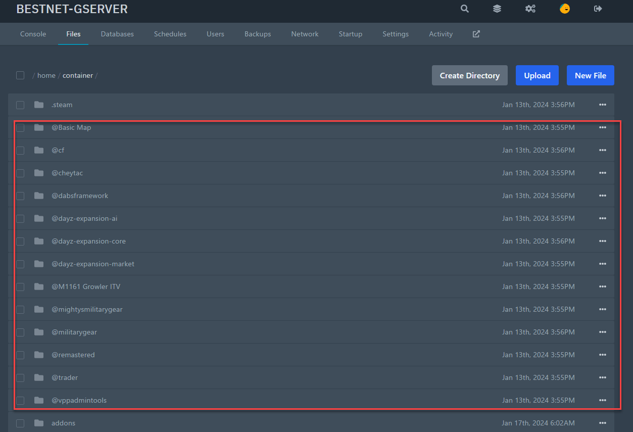
Task: Check the @trader row checkbox
Action: 20,378
